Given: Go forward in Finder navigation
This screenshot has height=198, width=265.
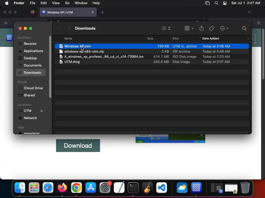Looking at the screenshot, I should [68, 28].
